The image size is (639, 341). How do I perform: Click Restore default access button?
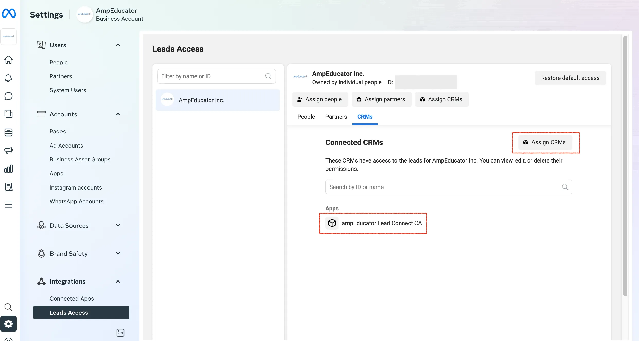tap(570, 78)
